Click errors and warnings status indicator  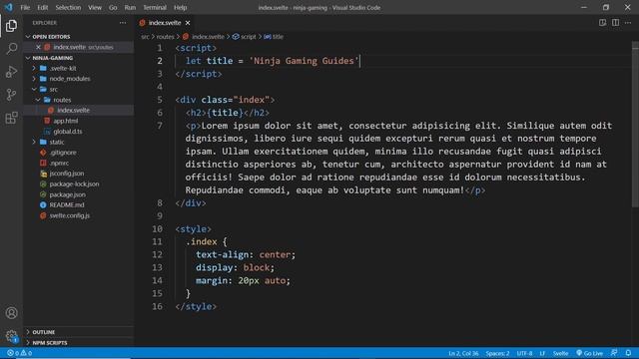click(20, 353)
